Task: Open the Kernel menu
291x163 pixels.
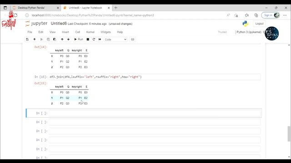Action: click(x=90, y=32)
